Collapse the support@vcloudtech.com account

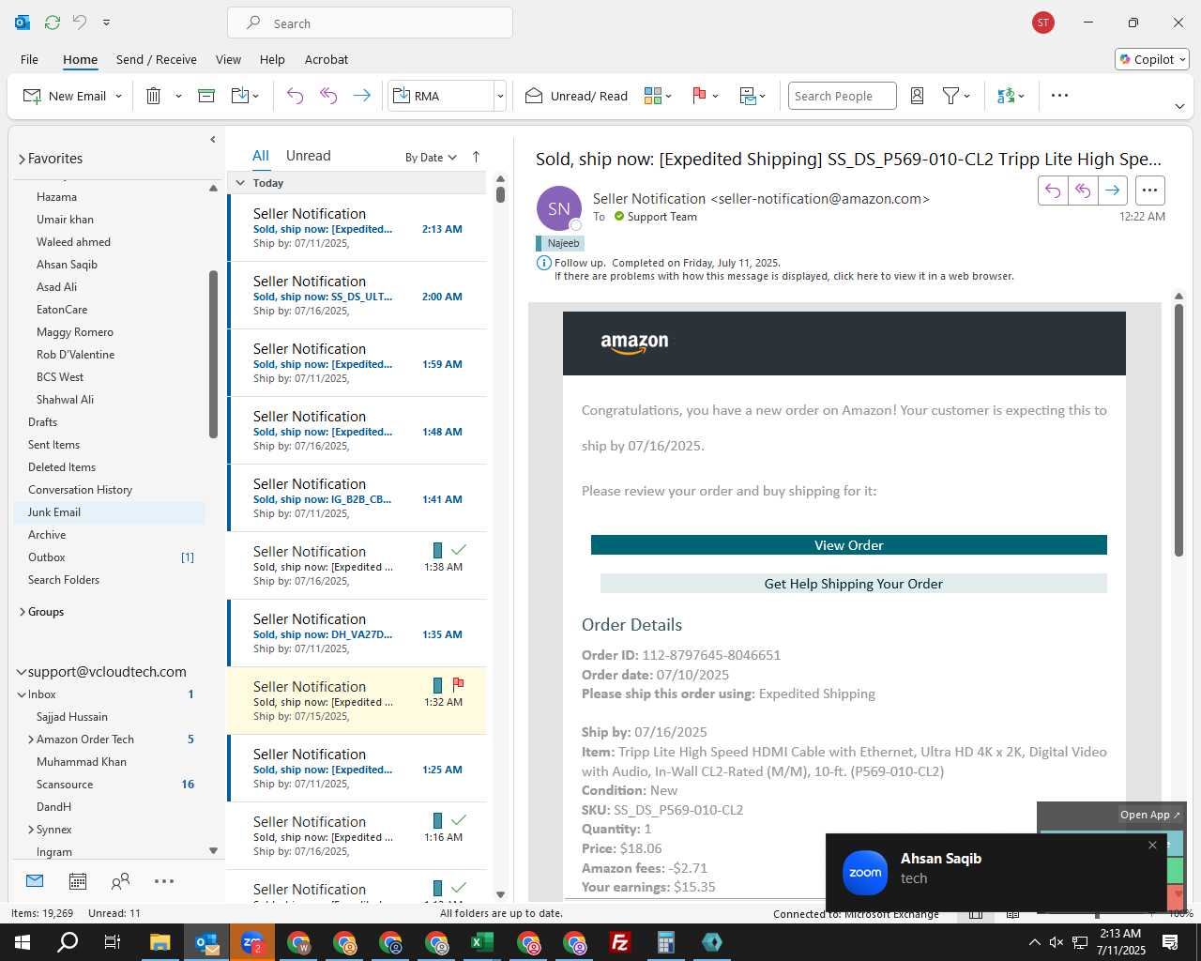click(x=22, y=672)
